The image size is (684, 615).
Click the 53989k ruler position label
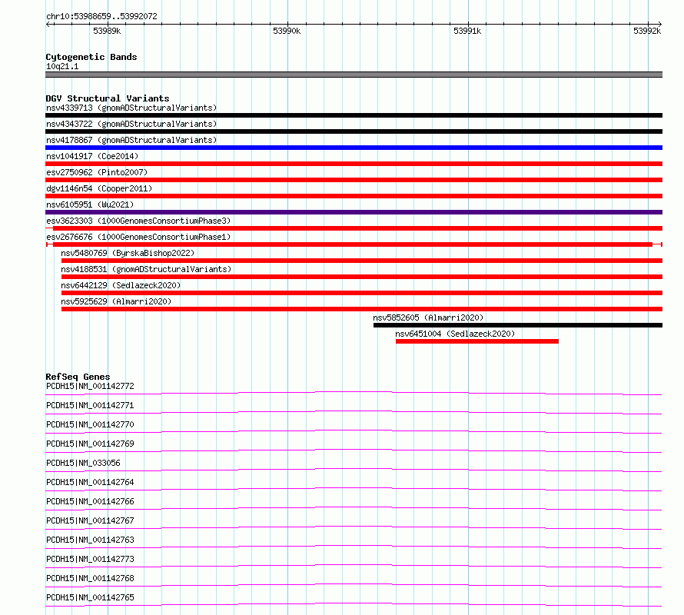(107, 31)
